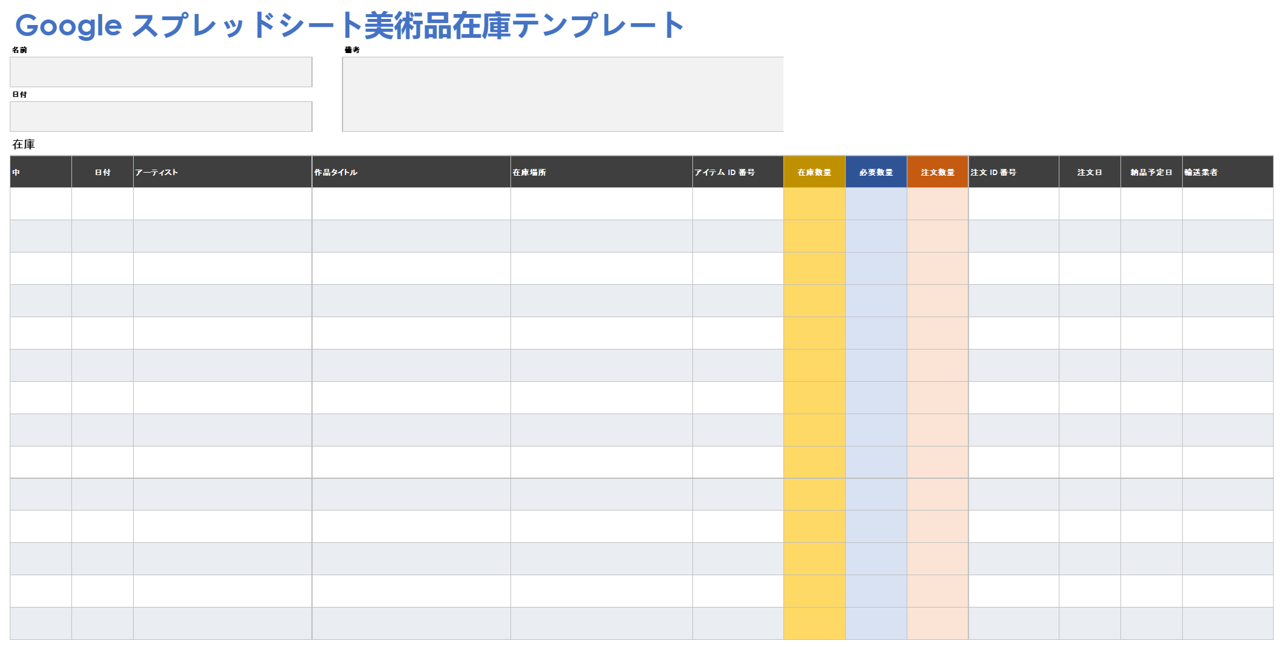Select the orange 注文数量 header cell

click(x=938, y=172)
